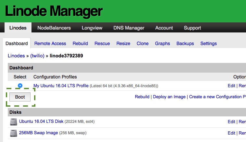Open the Backups sub-tab
The height and width of the screenshot is (142, 246).
(x=185, y=43)
